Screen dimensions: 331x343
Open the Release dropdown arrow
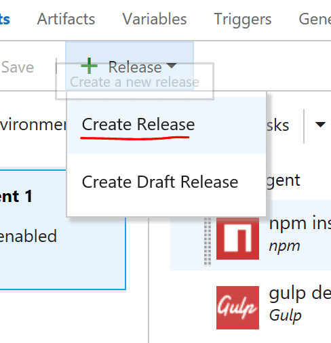172,66
